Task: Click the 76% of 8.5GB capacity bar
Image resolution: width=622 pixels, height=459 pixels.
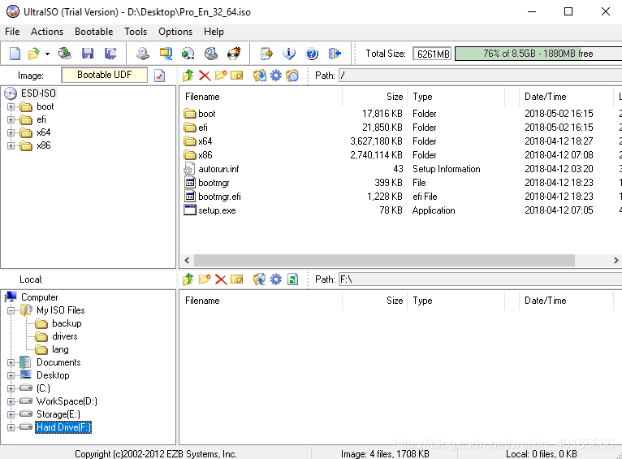Action: pyautogui.click(x=538, y=54)
